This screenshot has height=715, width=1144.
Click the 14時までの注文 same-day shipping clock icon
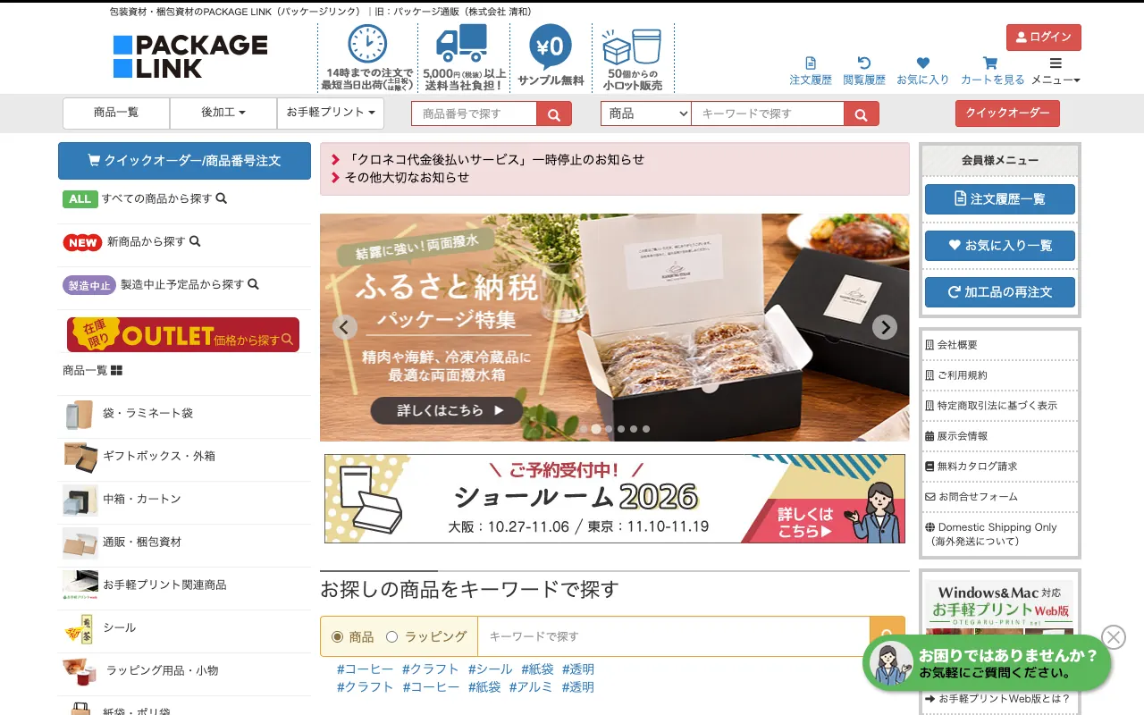click(367, 44)
